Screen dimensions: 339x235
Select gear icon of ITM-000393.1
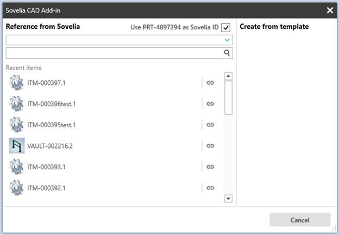click(x=16, y=166)
